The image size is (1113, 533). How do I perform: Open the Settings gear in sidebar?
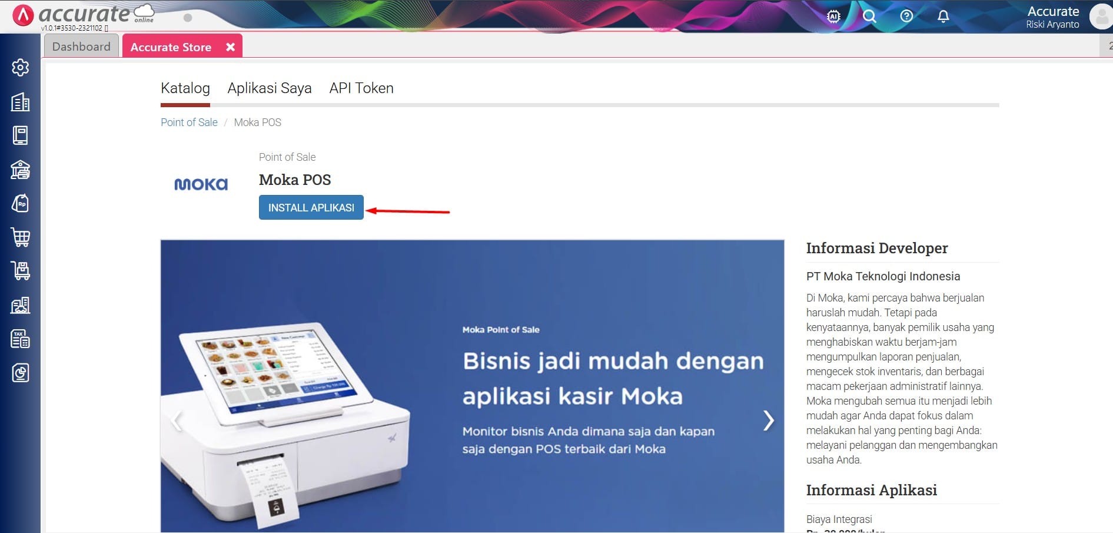click(x=20, y=68)
